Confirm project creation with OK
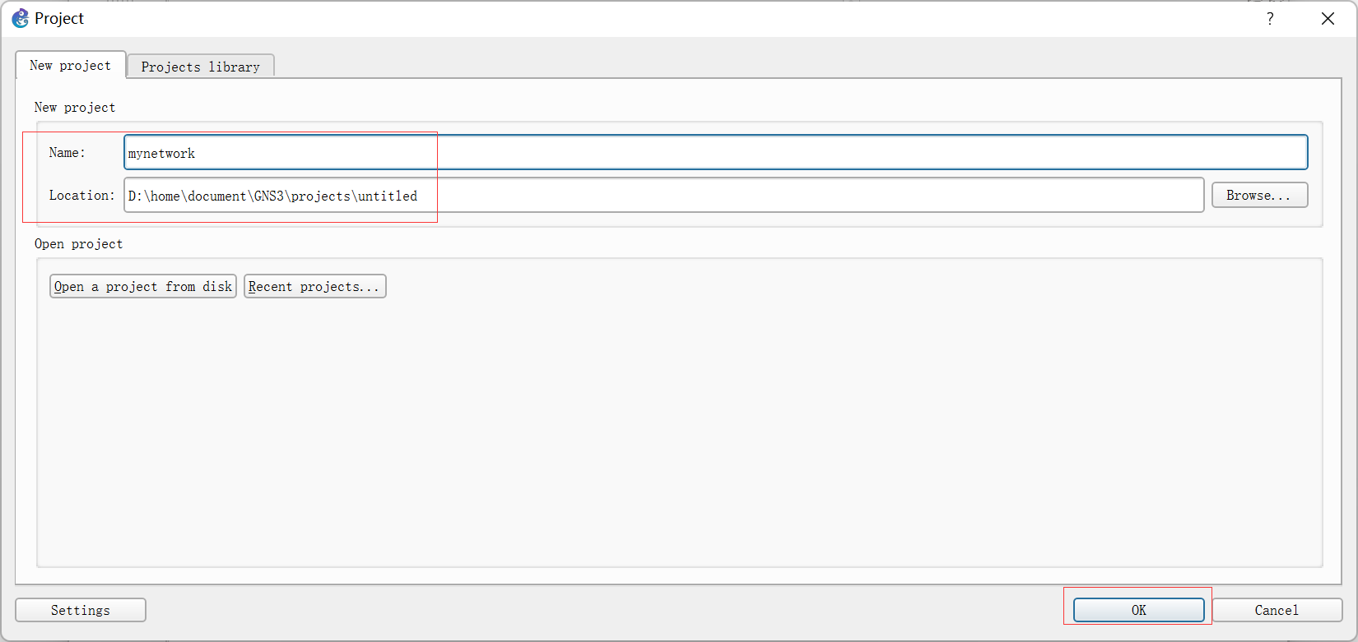 tap(1139, 610)
